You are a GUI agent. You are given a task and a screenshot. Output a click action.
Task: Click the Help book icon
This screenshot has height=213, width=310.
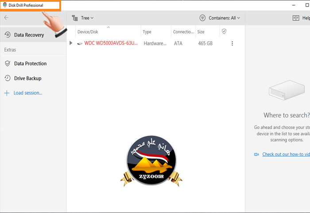[x=296, y=18]
